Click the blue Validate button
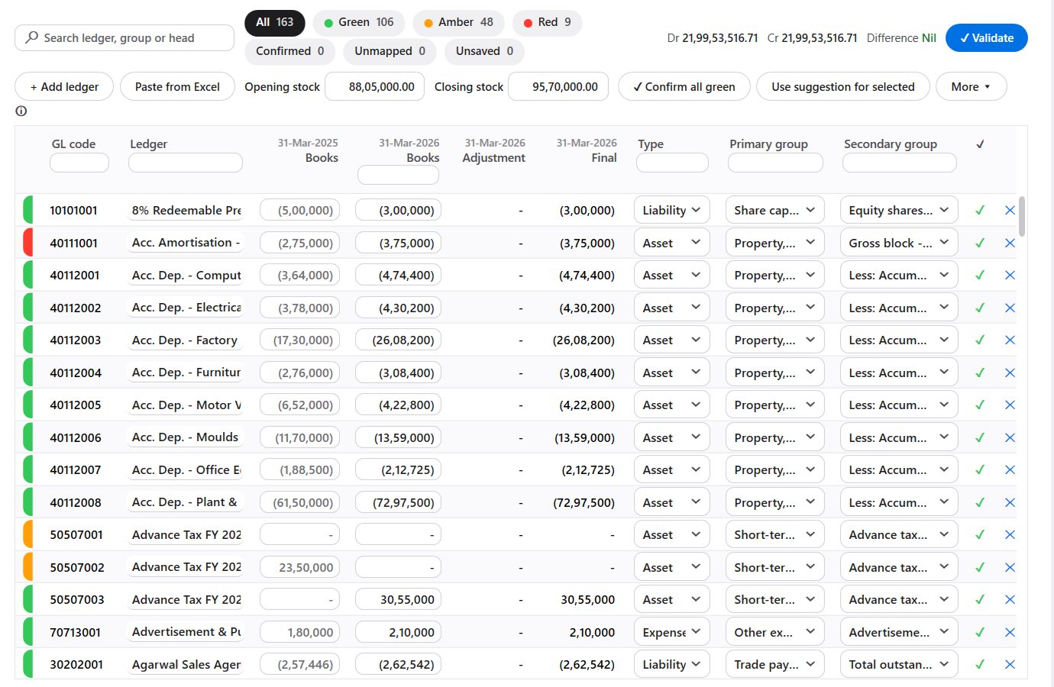 986,38
